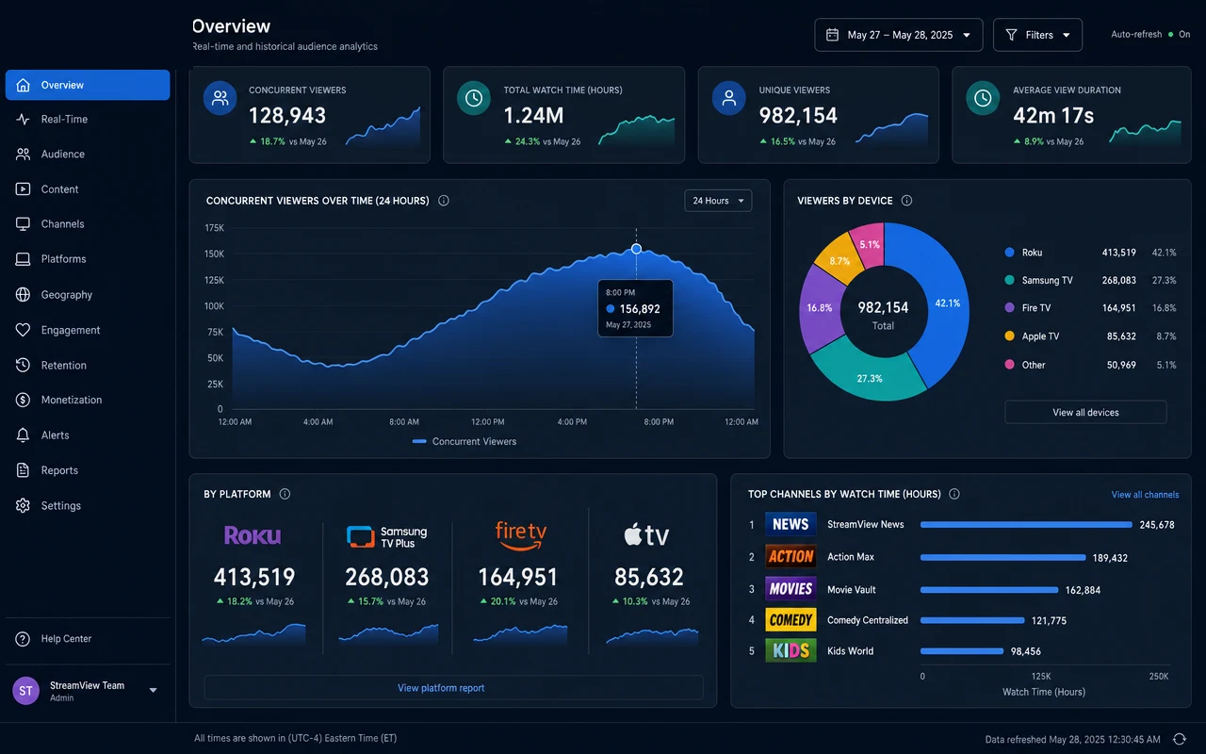Image resolution: width=1206 pixels, height=754 pixels.
Task: Click the Geography globe icon in the sidebar
Action: (x=24, y=295)
